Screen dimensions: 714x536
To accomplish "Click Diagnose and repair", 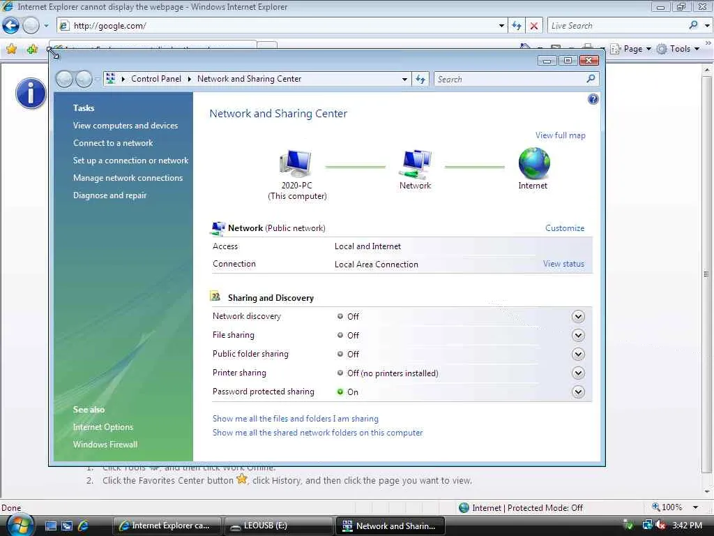I will [109, 195].
